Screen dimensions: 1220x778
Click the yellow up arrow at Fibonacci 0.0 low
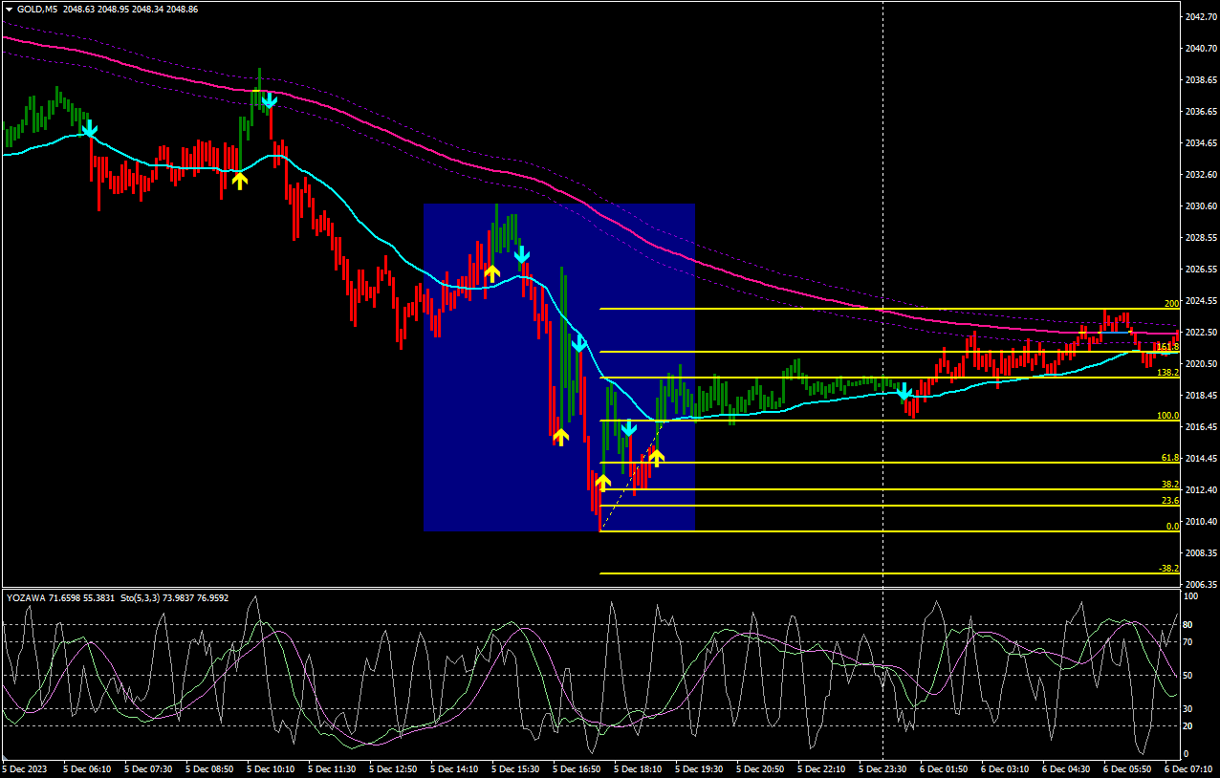603,483
